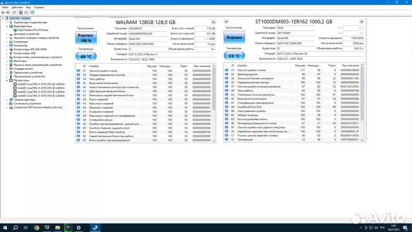The width and height of the screenshot is (412, 232).
Task: Open the Действие menu
Action: pos(17,7)
